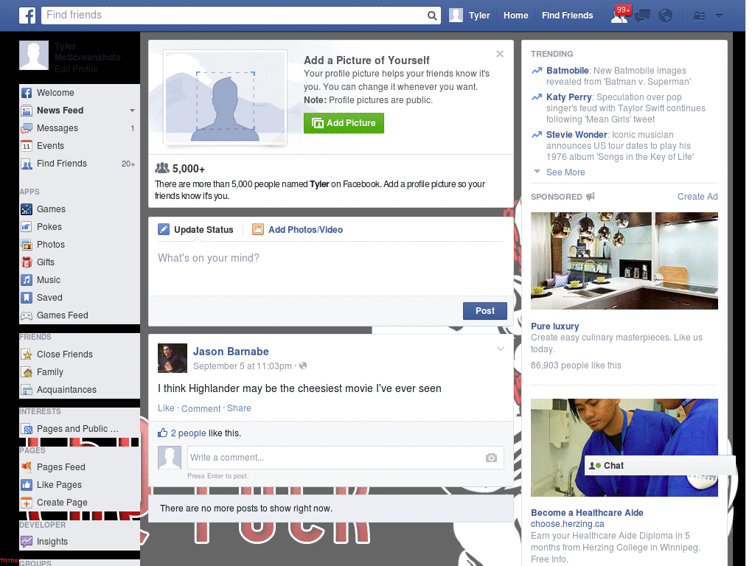Open Become a Healthcare Aide ad link
The image size is (755, 566).
[x=587, y=513]
